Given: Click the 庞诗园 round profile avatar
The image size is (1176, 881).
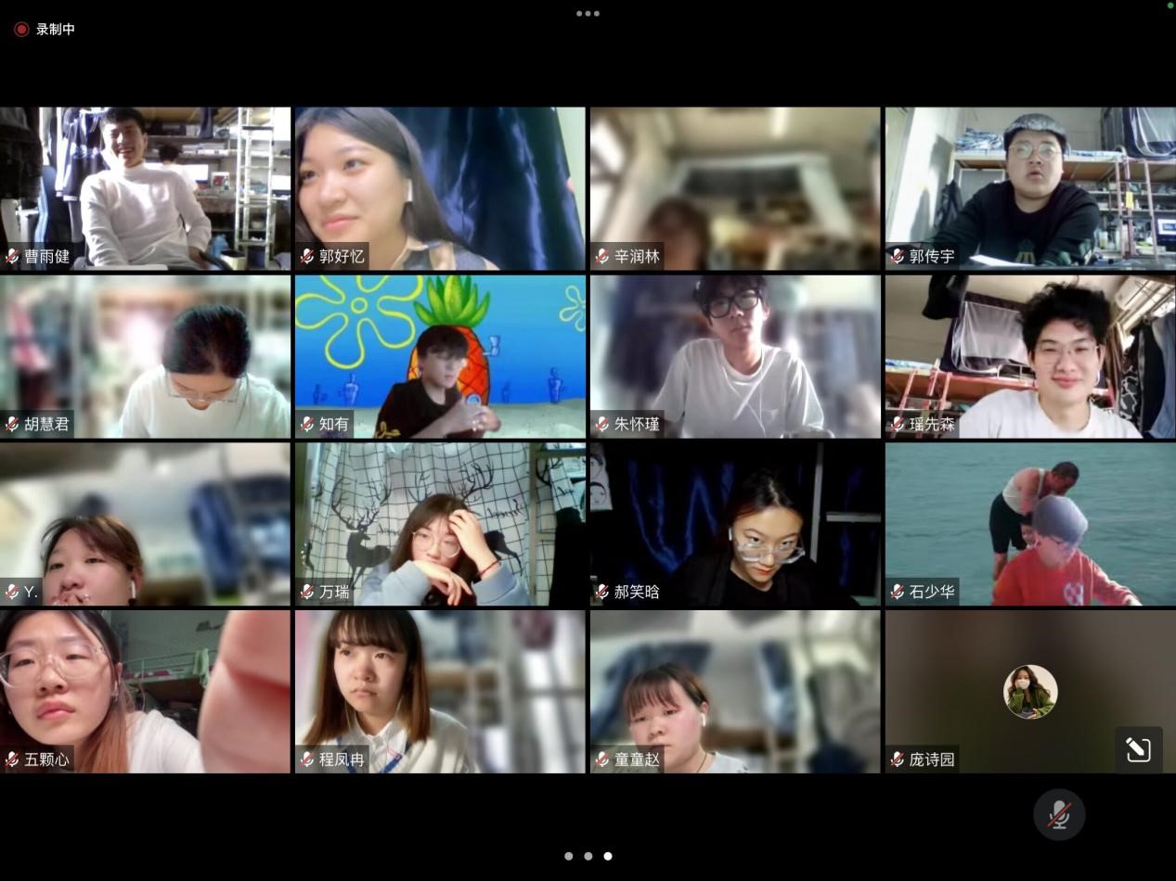Looking at the screenshot, I should tap(1030, 692).
